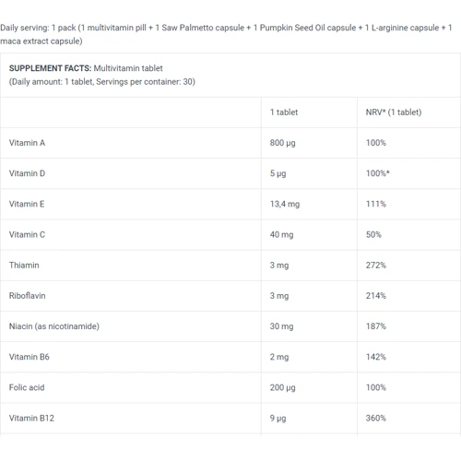The height and width of the screenshot is (461, 461).
Task: Select the Niacin (as nicotinamide) label
Action: (x=54, y=326)
